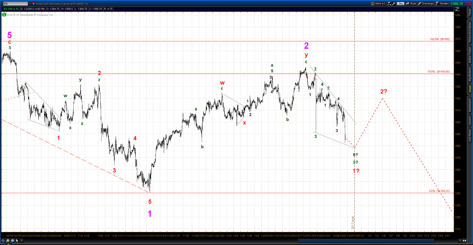Screen dimensions: 473x245
Task: Select the 1h time frame button
Action: coord(401,4)
